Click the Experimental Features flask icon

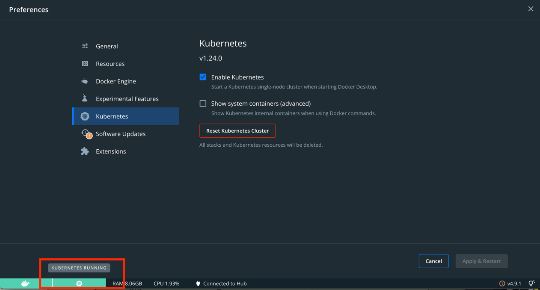(85, 98)
